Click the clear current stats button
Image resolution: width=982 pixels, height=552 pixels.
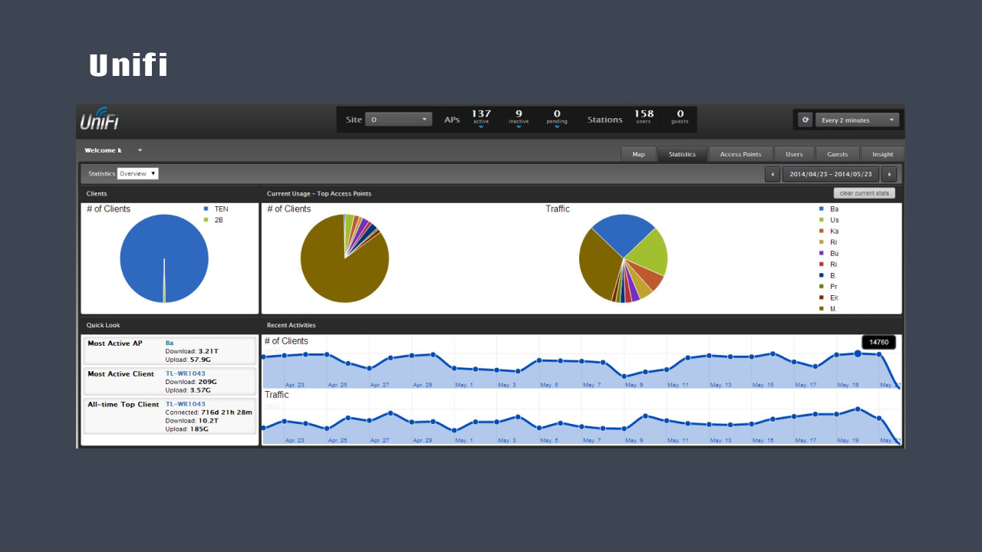coord(865,192)
